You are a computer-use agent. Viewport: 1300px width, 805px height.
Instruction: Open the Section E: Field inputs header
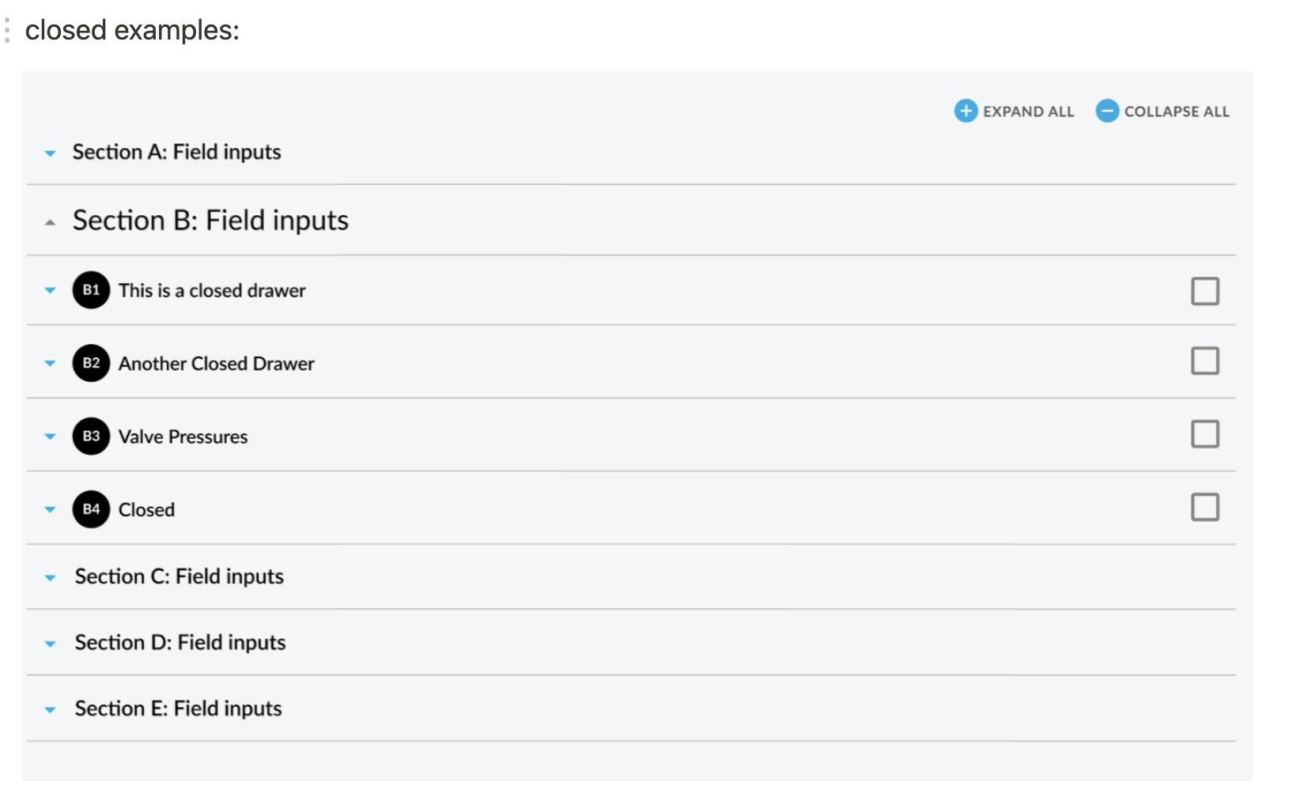[x=178, y=709]
